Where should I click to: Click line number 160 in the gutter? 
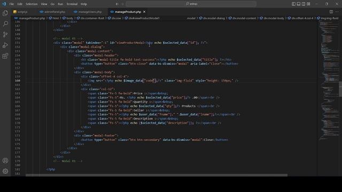coord(18,81)
